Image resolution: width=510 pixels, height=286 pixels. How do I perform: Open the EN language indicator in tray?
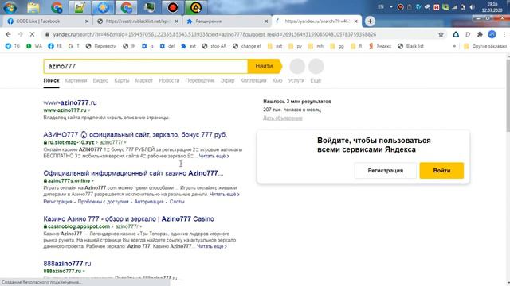pyautogui.click(x=381, y=7)
